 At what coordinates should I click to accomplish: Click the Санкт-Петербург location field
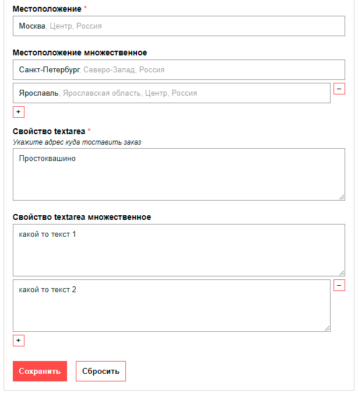point(178,70)
